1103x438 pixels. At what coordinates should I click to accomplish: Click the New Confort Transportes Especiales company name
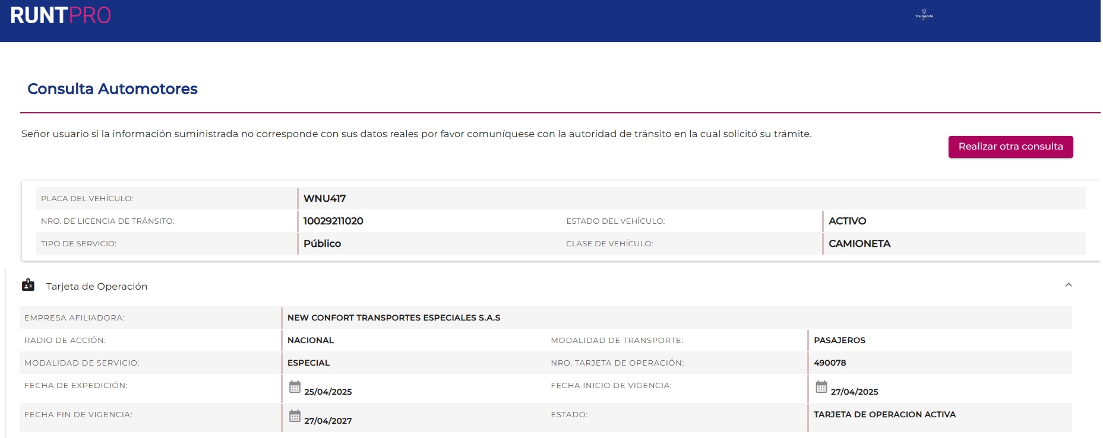point(393,318)
